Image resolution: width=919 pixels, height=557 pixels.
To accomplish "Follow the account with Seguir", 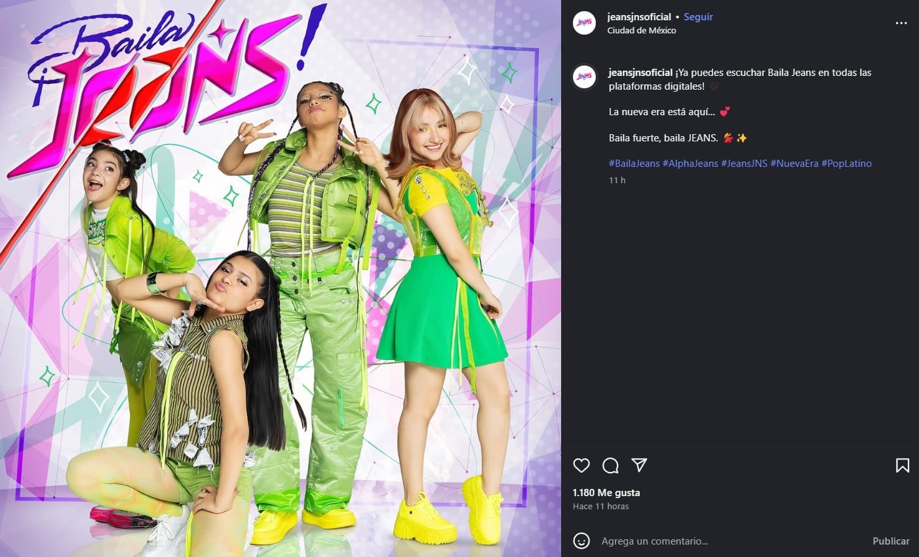I will [x=698, y=17].
